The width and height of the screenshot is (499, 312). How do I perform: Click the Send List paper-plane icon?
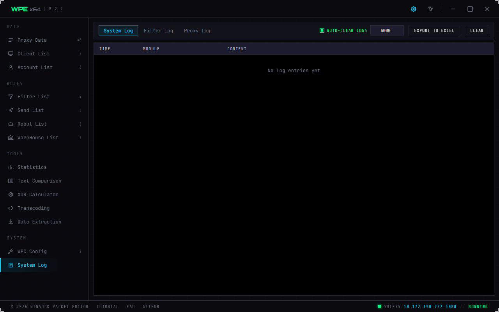pos(11,110)
